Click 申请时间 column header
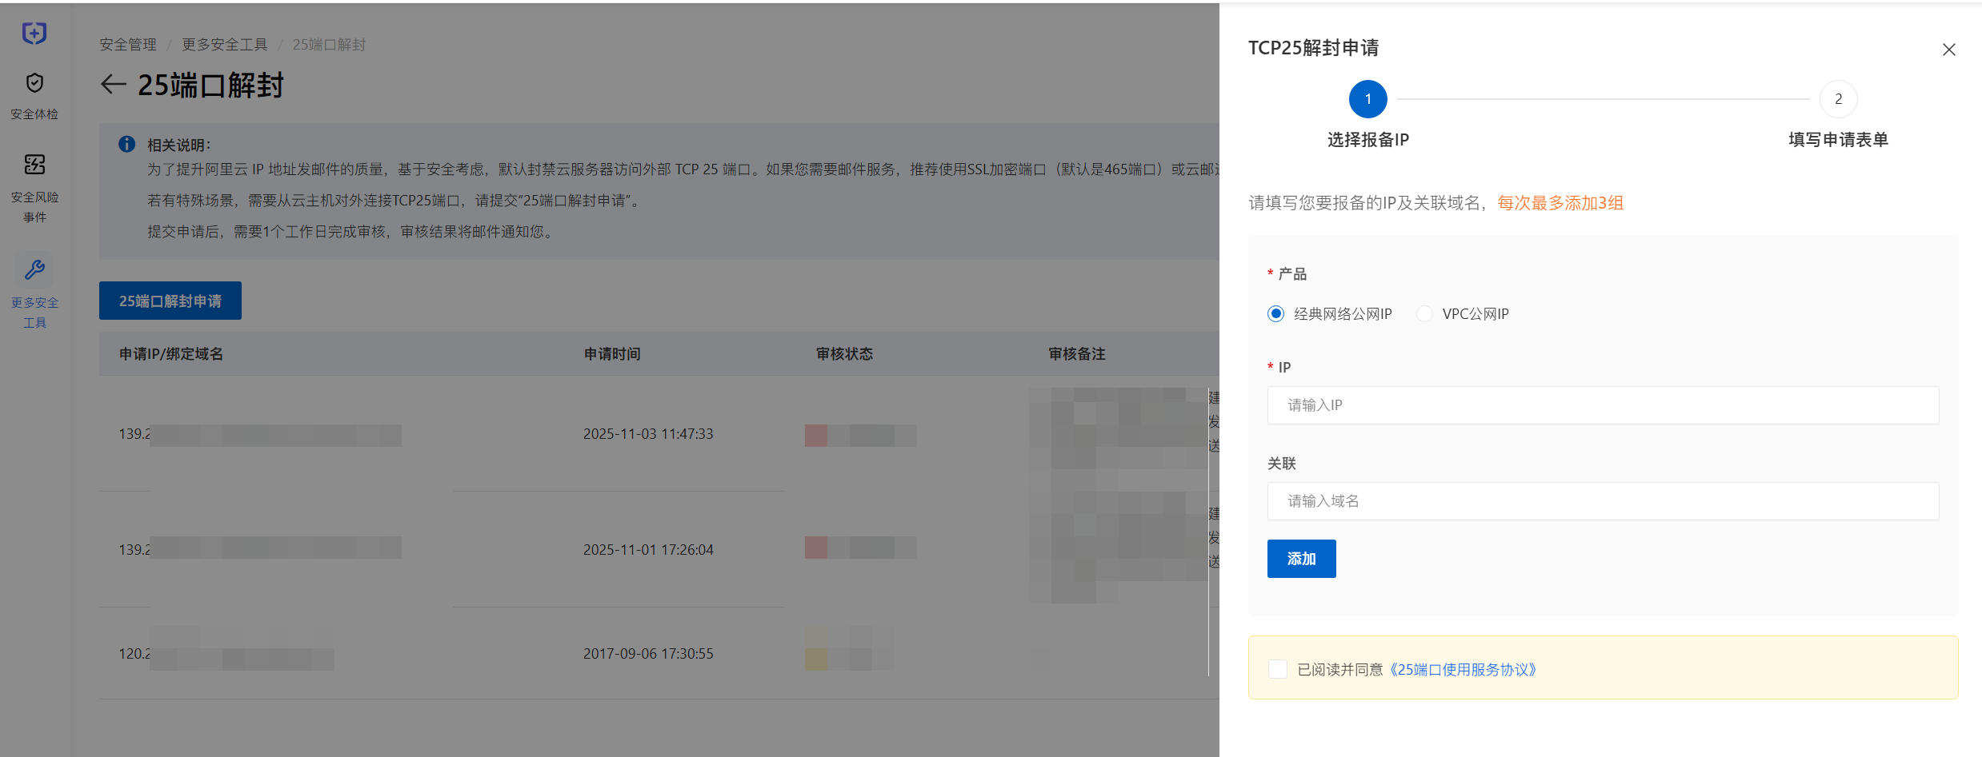 [612, 354]
